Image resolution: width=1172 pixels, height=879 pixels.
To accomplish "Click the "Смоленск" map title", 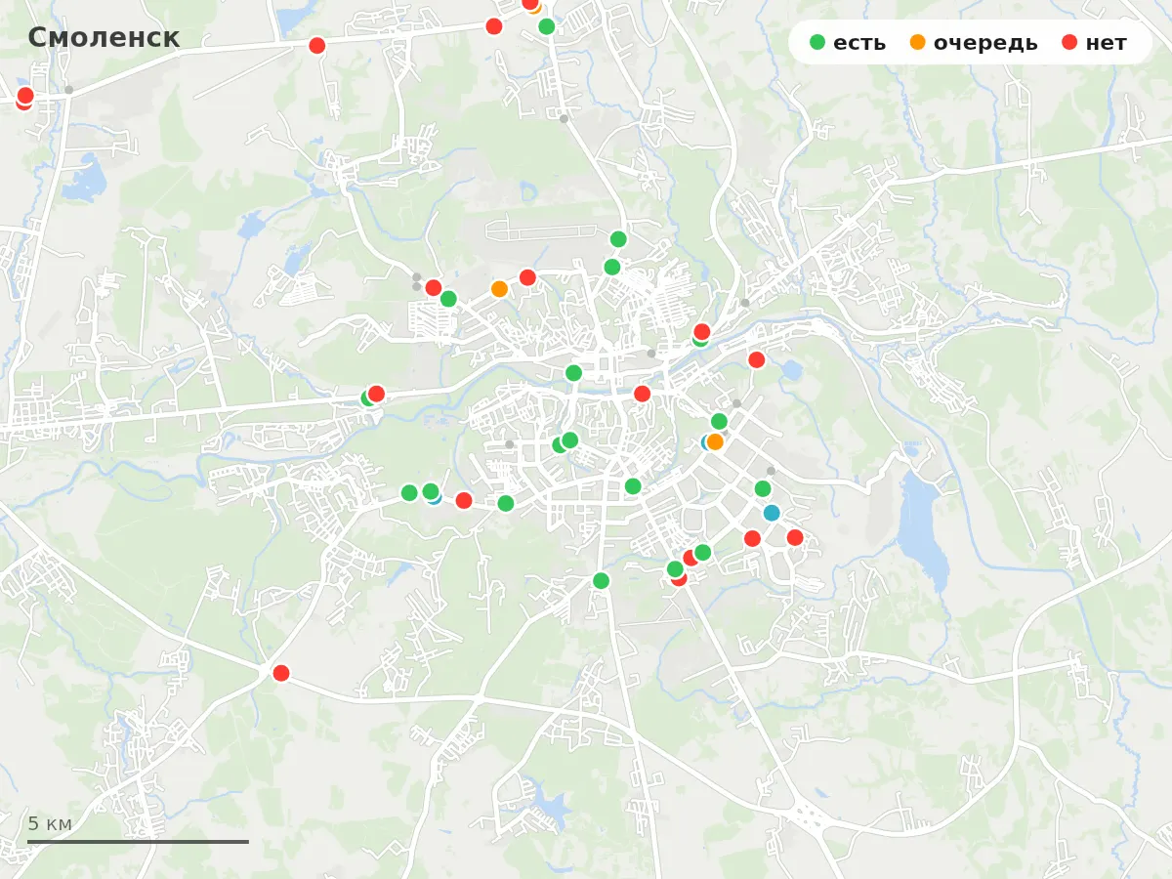I will pos(104,37).
